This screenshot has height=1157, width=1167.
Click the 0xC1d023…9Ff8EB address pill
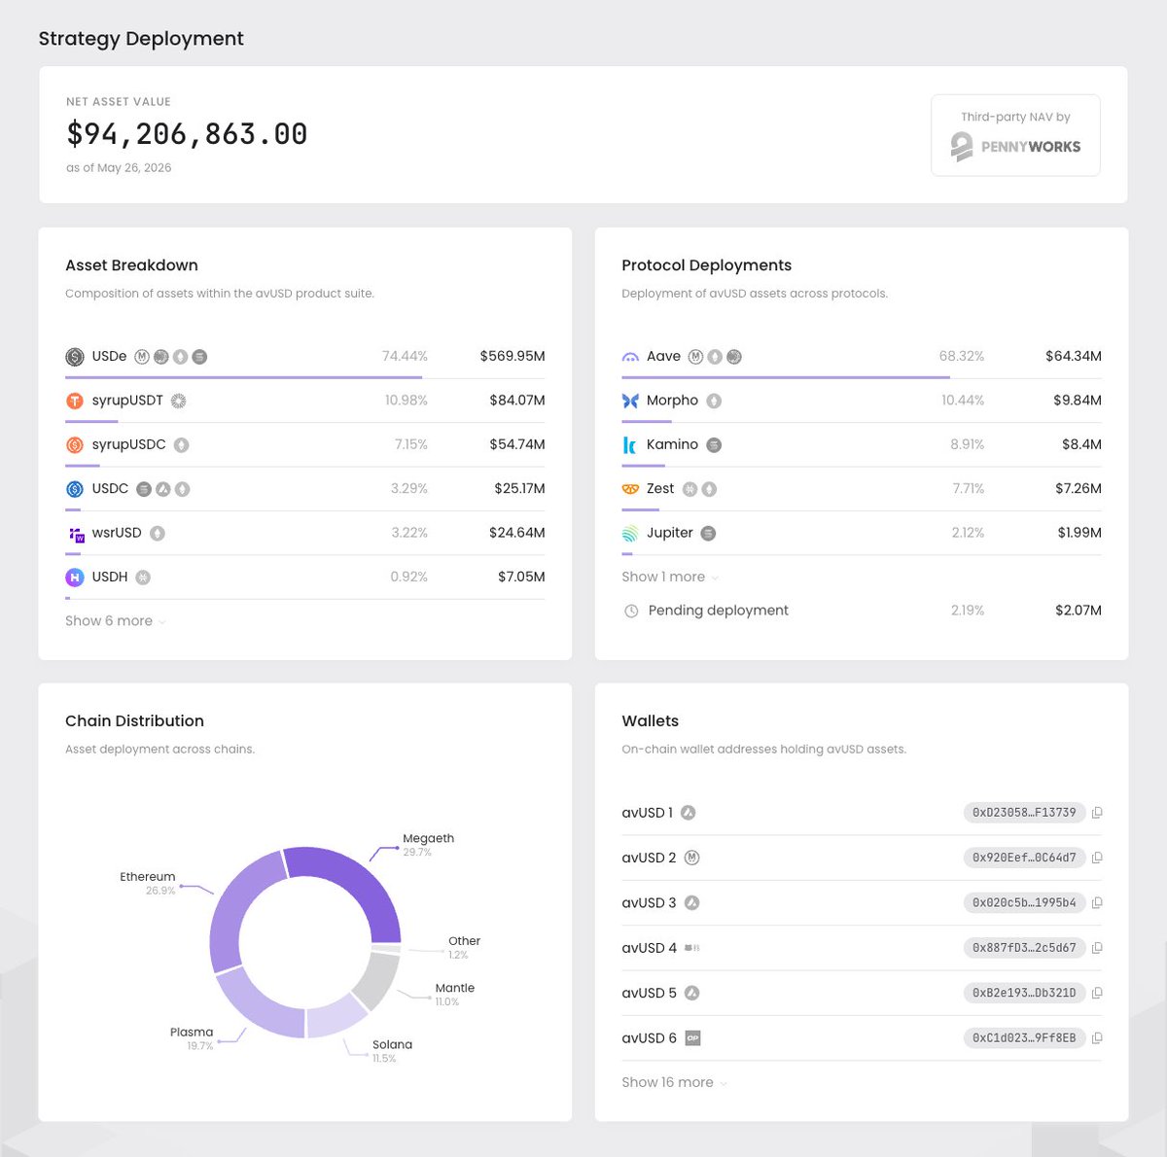1024,1038
